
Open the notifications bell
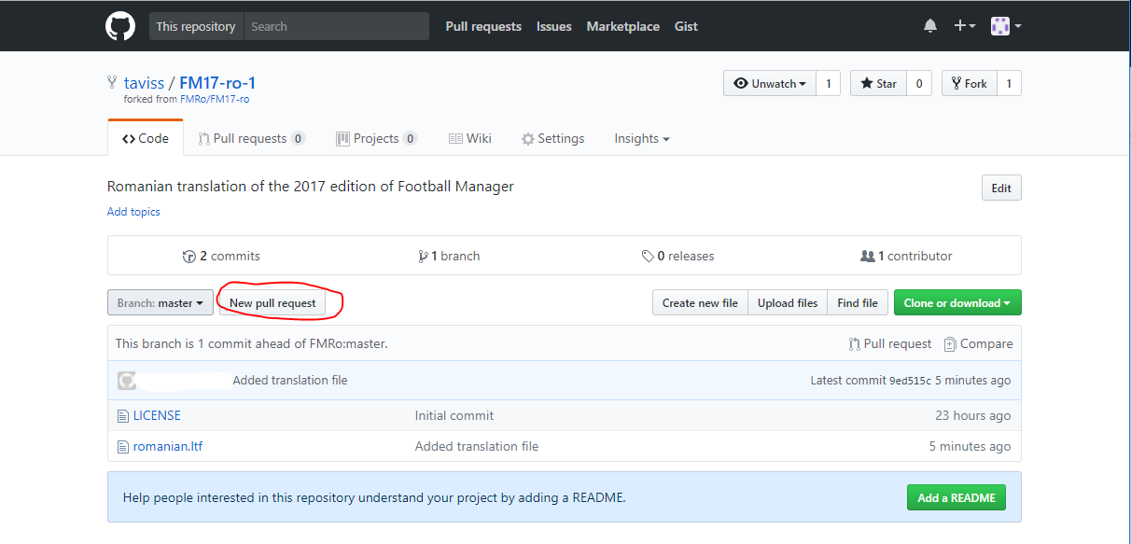(930, 26)
